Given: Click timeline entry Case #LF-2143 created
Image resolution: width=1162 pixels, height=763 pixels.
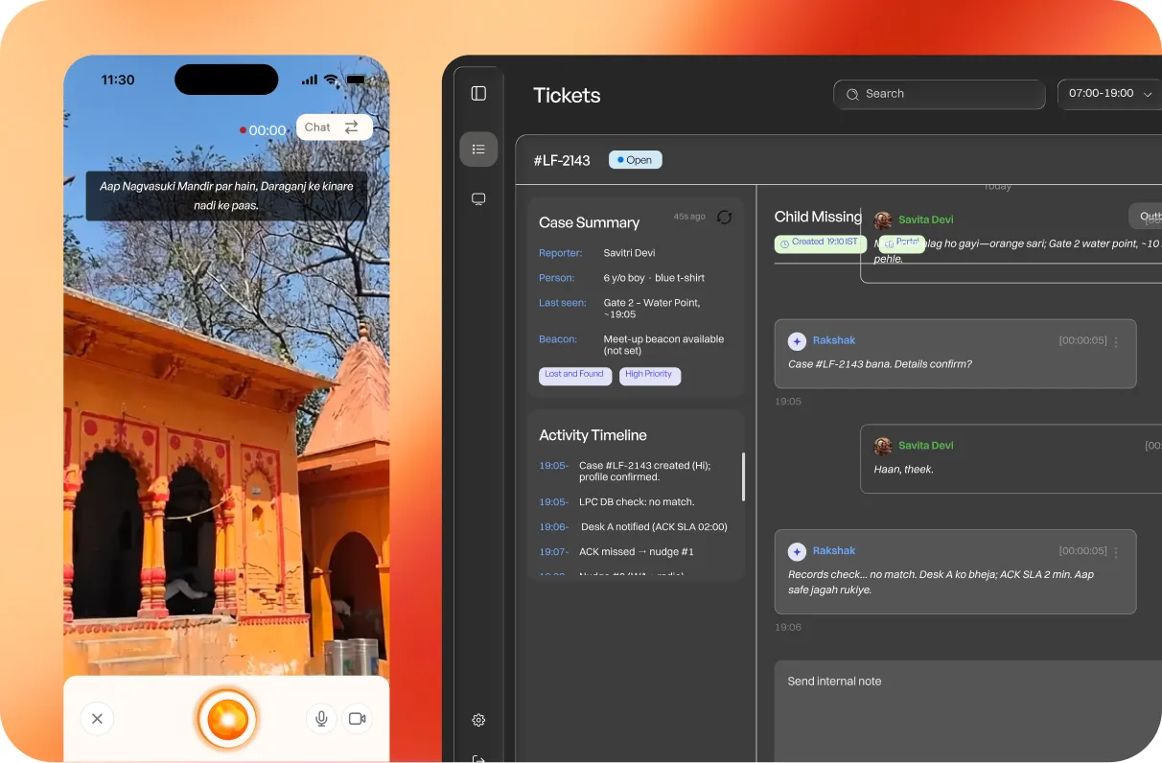Looking at the screenshot, I should [644, 471].
